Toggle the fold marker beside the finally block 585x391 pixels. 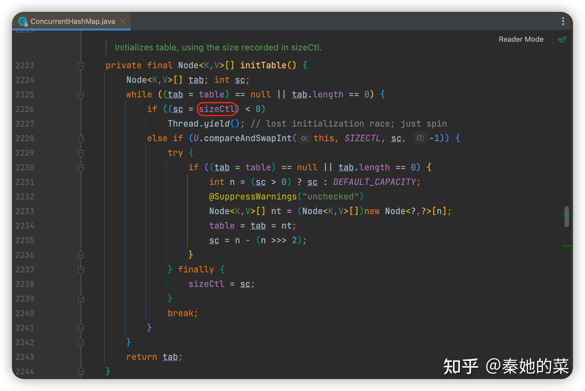point(80,270)
